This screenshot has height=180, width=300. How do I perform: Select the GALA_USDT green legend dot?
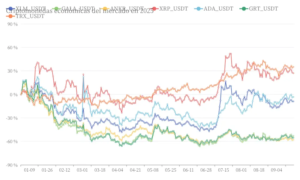56,9
